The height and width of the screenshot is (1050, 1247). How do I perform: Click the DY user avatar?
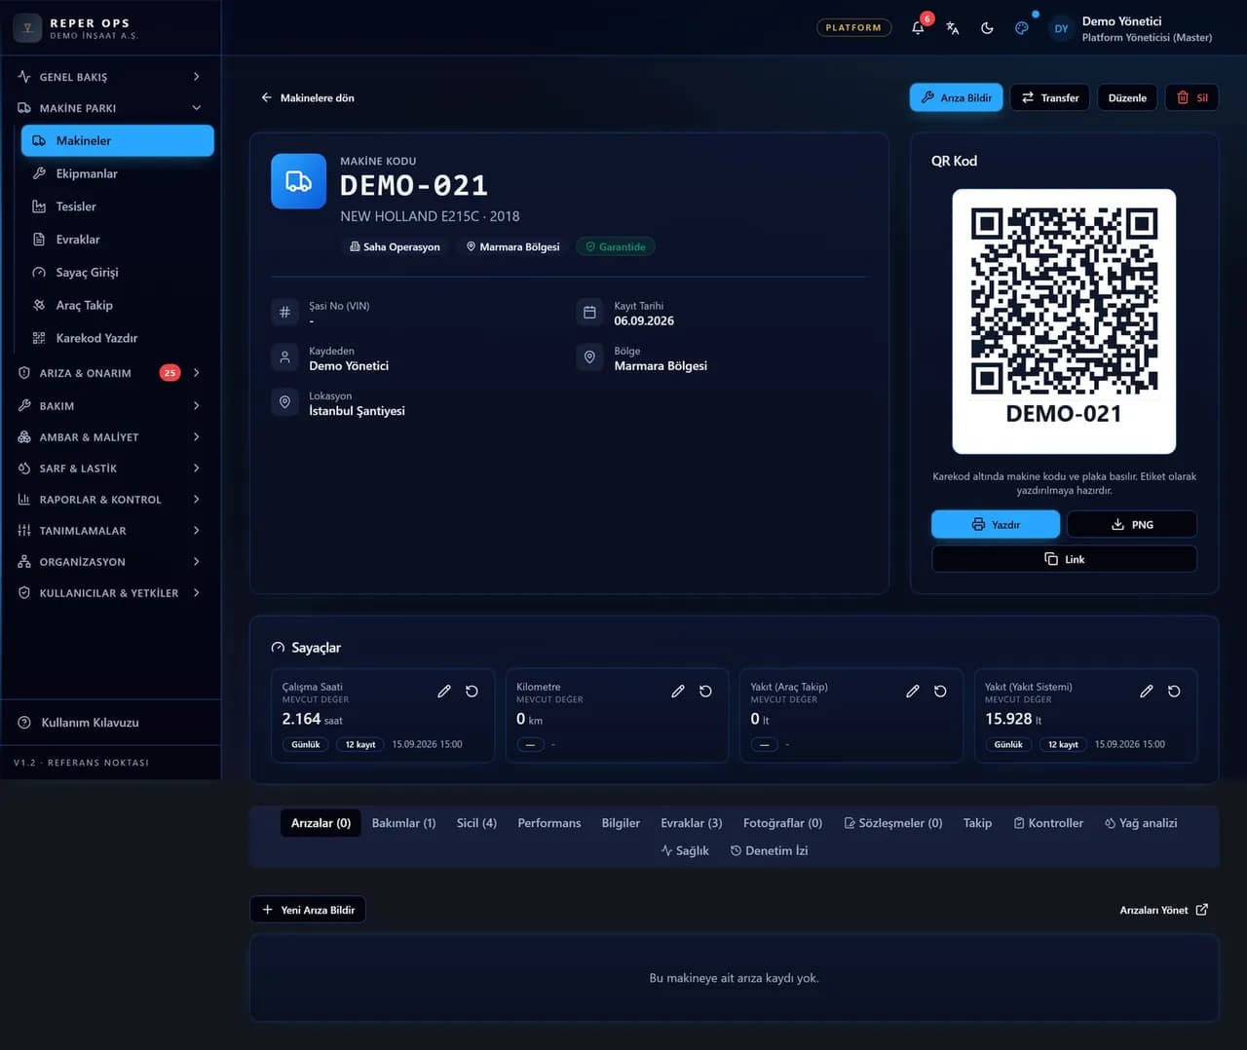point(1061,28)
